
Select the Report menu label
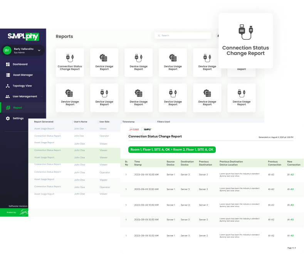click(x=18, y=108)
